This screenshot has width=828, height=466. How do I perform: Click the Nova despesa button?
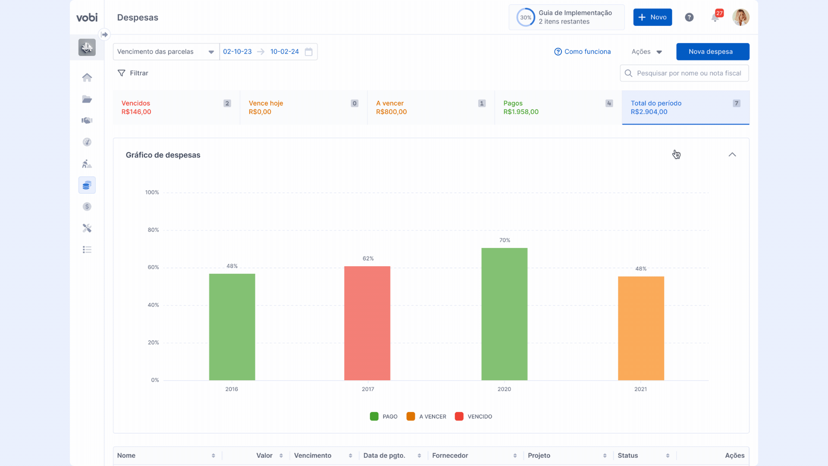pos(712,52)
